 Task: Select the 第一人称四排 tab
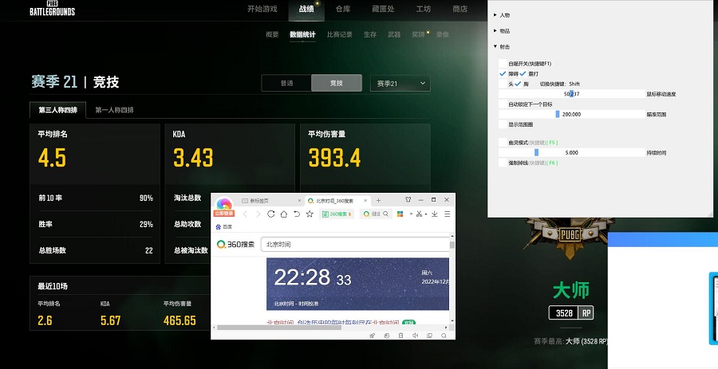[114, 110]
